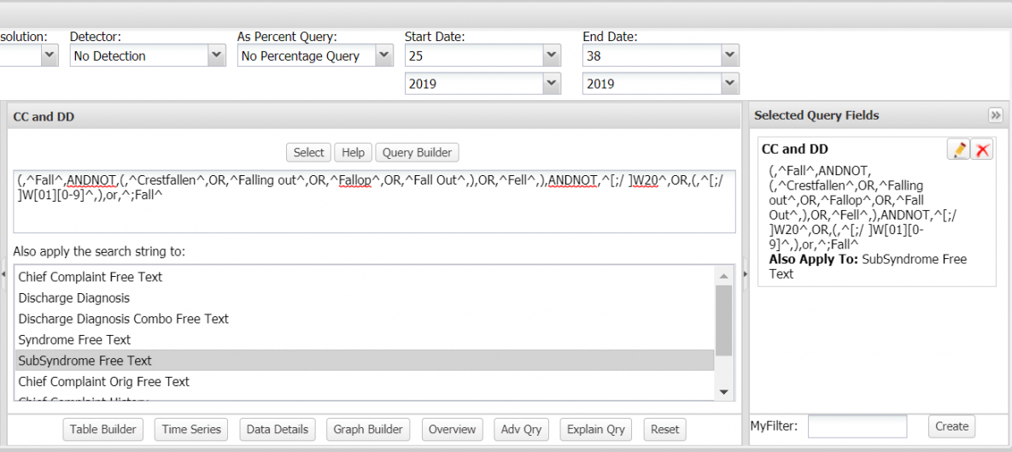The height and width of the screenshot is (452, 1012).
Task: Open the Detector dropdown
Action: [x=147, y=56]
